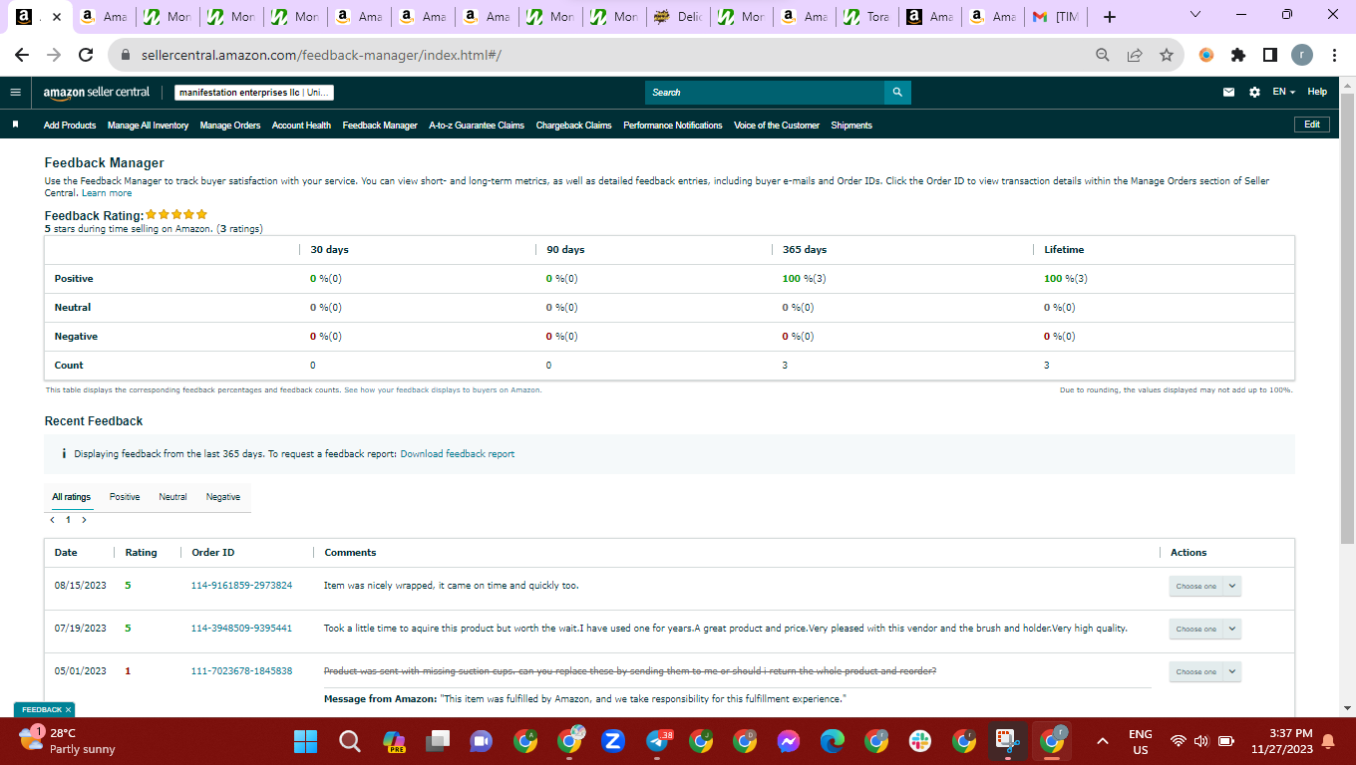Click the browser forward arrow
The width and height of the screenshot is (1356, 765).
click(x=54, y=55)
